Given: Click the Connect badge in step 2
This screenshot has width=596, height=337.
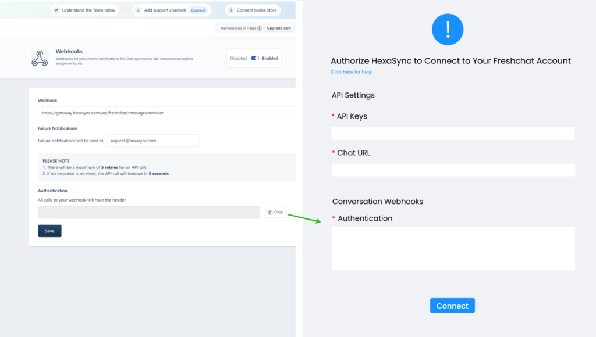Looking at the screenshot, I should [x=198, y=10].
